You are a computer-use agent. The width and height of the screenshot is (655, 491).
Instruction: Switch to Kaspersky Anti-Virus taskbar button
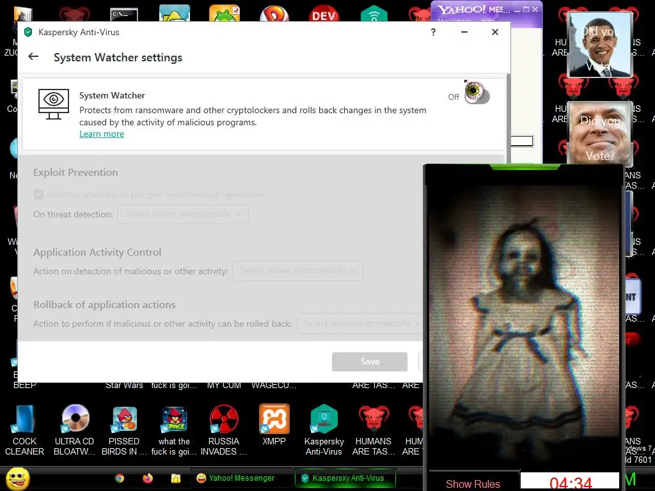(345, 478)
